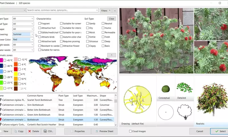Open the Flower Color dropdown set to Red

[23, 39]
